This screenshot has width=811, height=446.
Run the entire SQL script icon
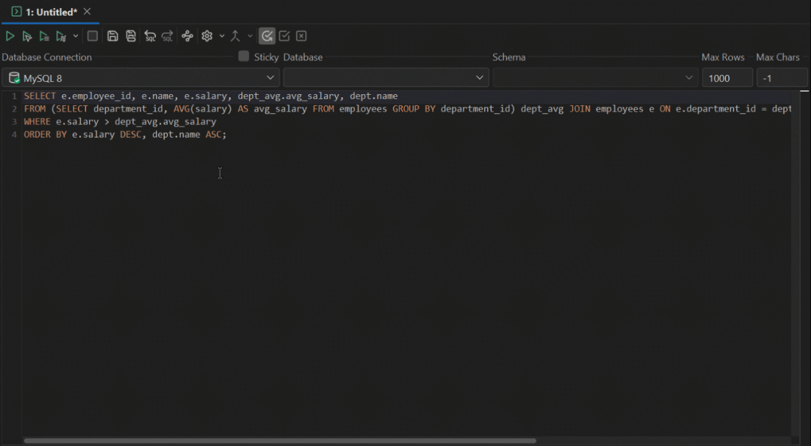[x=44, y=36]
